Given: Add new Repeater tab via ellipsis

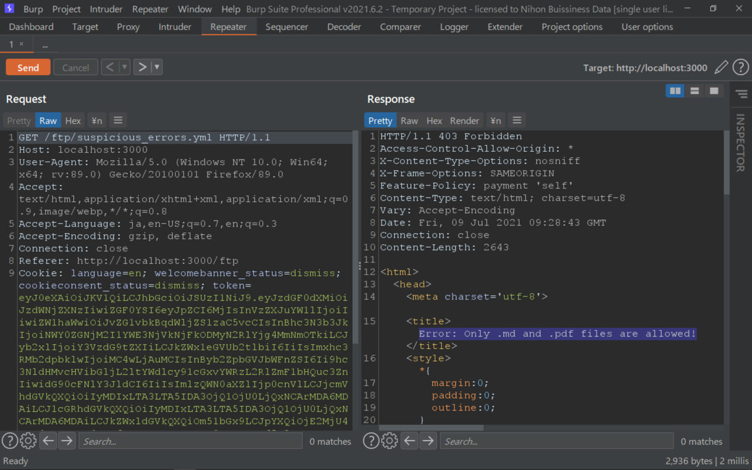Looking at the screenshot, I should 45,45.
